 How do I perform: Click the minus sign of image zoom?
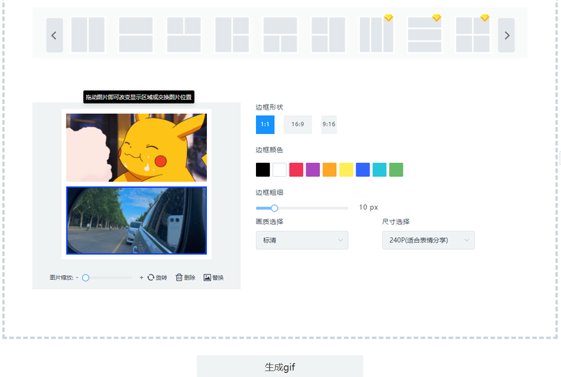pyautogui.click(x=77, y=277)
